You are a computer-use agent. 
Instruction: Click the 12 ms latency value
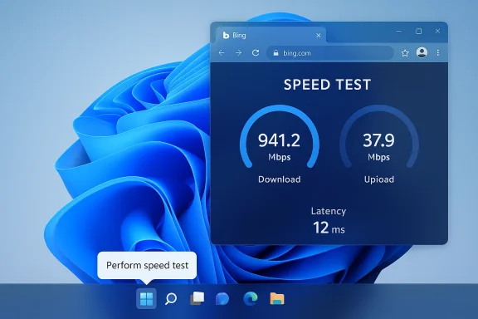pos(329,228)
